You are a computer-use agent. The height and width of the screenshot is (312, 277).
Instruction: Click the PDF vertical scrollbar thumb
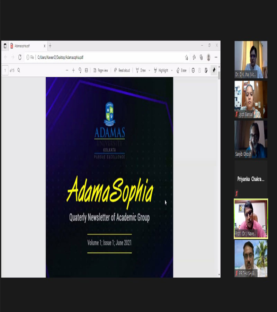(x=219, y=76)
